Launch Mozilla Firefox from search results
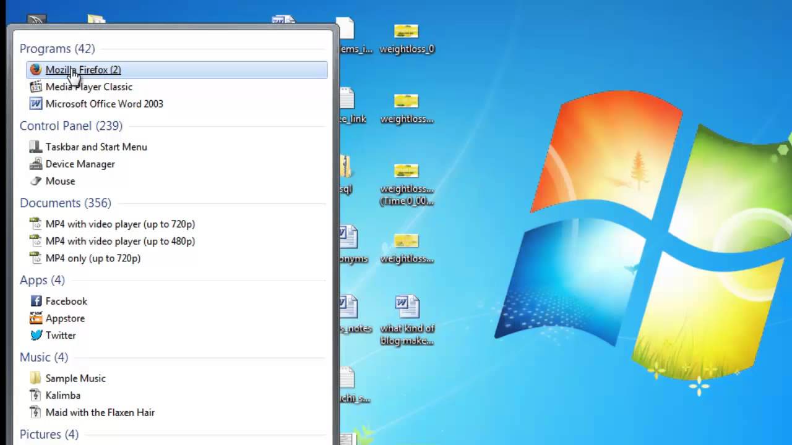 tap(83, 70)
